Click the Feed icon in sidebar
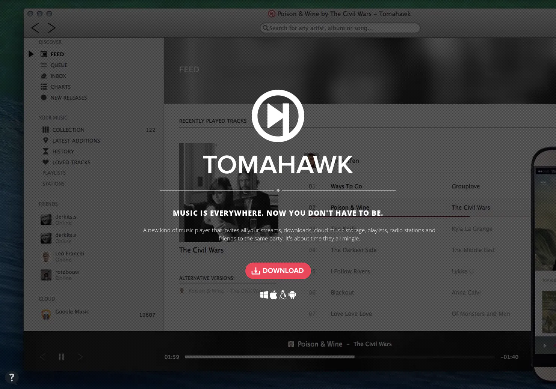 (44, 54)
